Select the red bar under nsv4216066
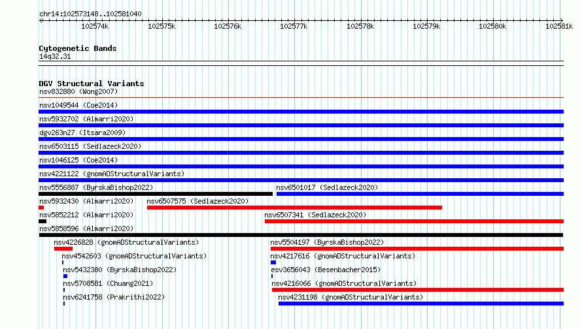 [418, 290]
